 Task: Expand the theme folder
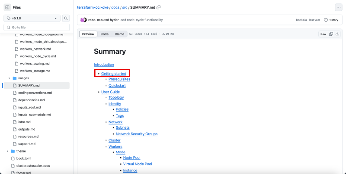7,151
